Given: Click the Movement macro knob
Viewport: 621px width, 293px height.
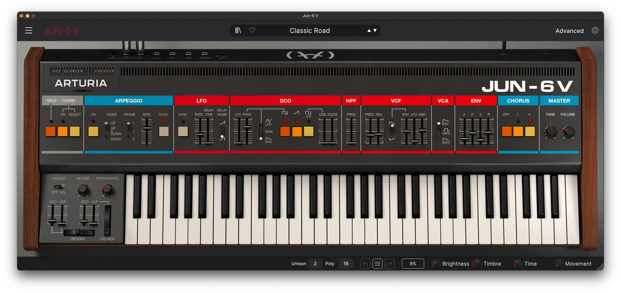Looking at the screenshot, I should point(559,264).
